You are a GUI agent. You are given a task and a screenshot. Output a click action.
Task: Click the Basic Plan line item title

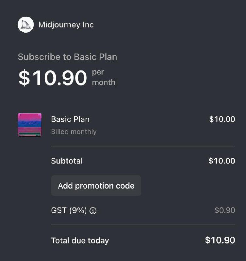coord(70,119)
